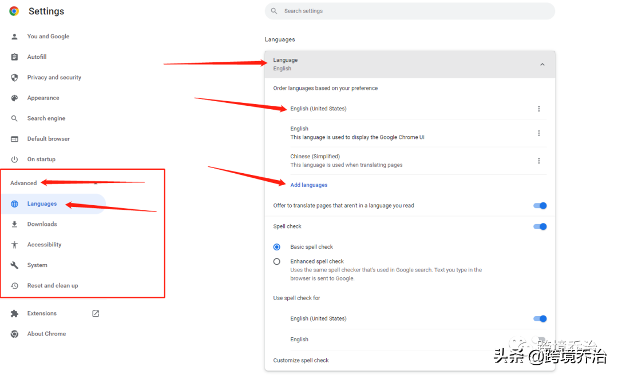Select Basic spell check radio button

pos(277,247)
